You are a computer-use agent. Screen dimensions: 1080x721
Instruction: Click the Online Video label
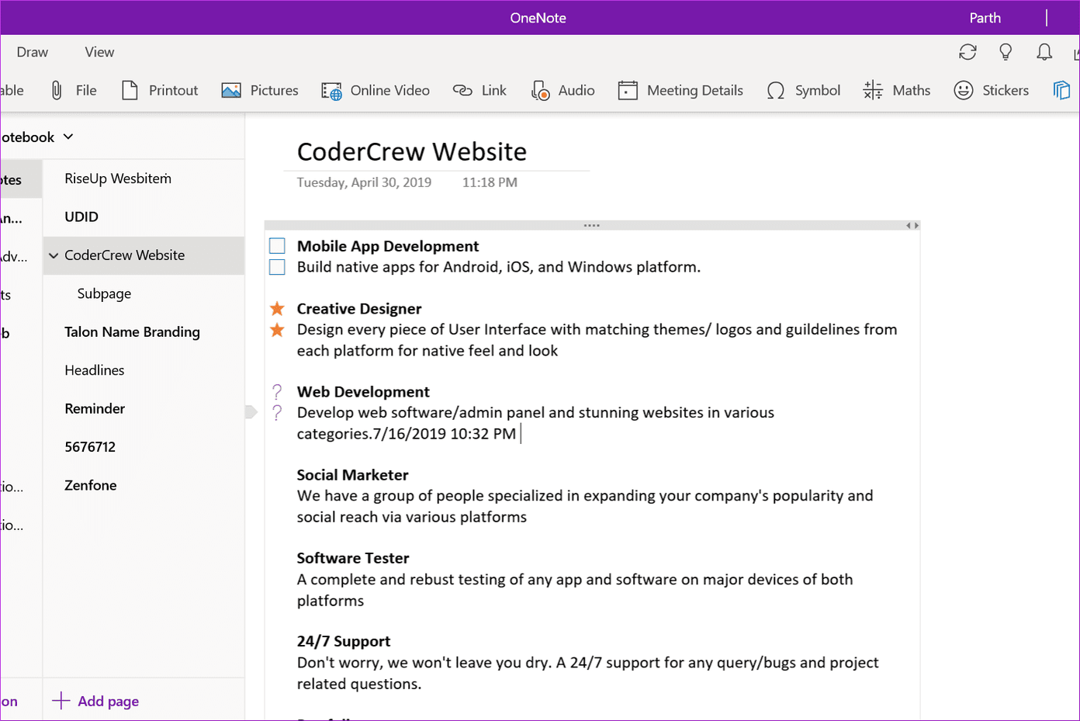pos(390,91)
